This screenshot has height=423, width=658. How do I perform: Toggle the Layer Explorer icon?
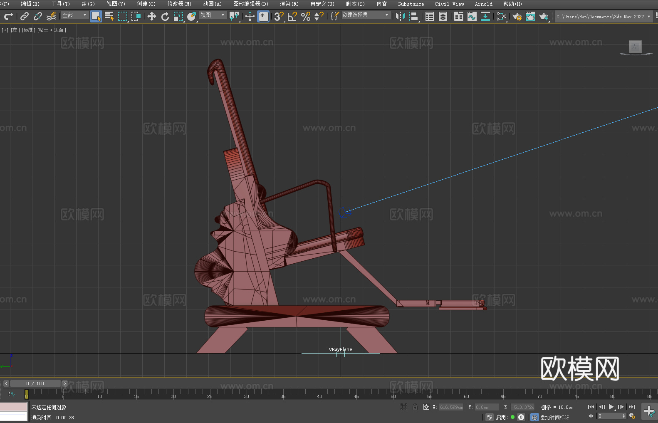443,16
